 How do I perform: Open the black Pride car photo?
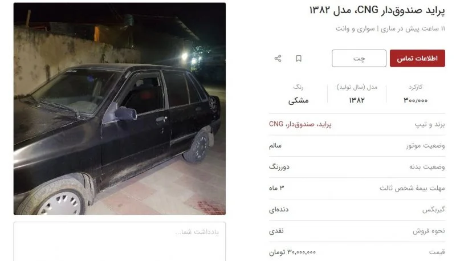[x=120, y=109]
